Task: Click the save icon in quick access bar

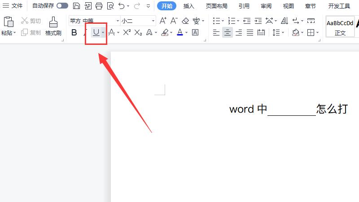Action: click(x=76, y=6)
